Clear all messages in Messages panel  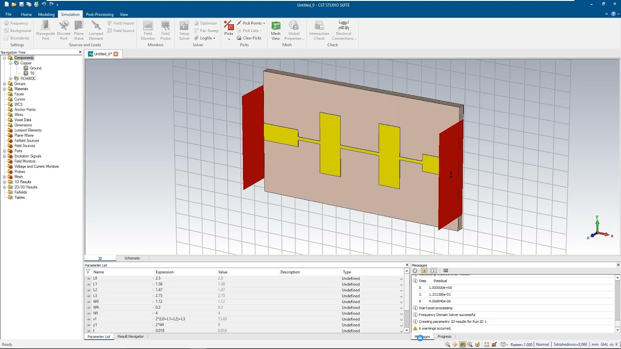[446, 271]
